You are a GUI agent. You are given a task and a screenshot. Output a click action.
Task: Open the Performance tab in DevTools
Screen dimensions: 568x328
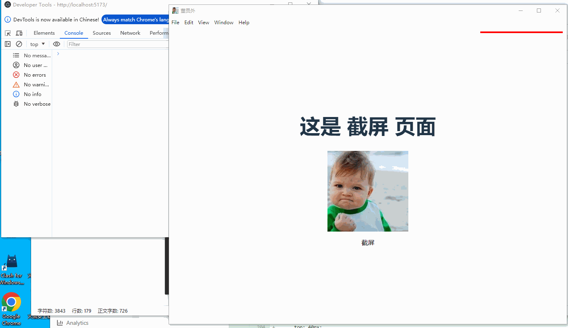158,33
